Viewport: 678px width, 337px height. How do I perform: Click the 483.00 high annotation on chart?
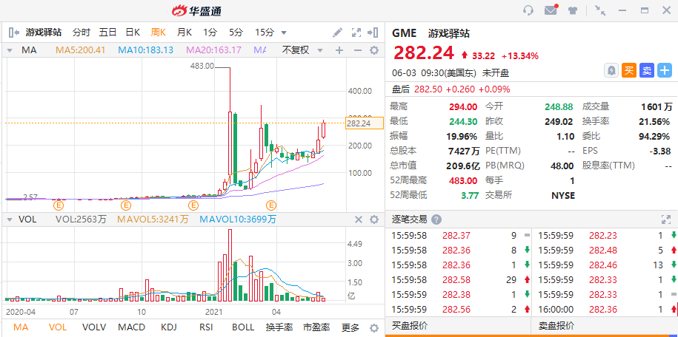(202, 66)
